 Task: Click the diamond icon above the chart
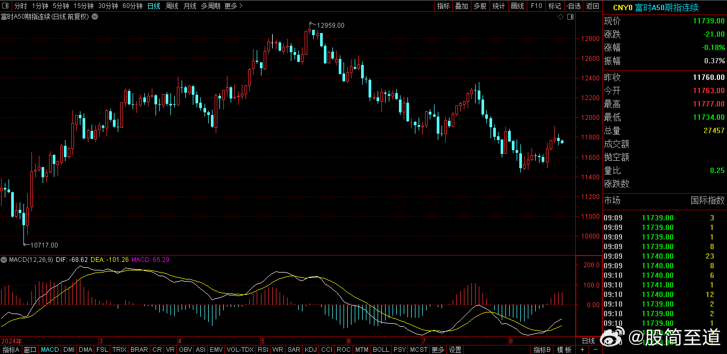(x=560, y=17)
